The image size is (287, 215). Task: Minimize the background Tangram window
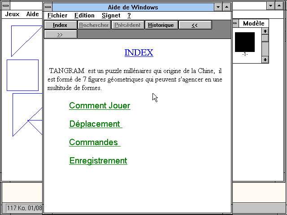[270, 6]
